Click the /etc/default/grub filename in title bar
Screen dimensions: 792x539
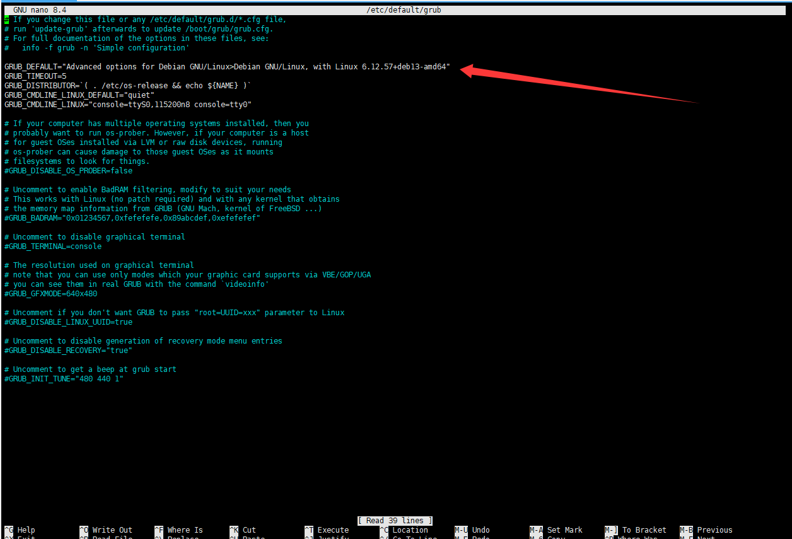[x=404, y=10]
